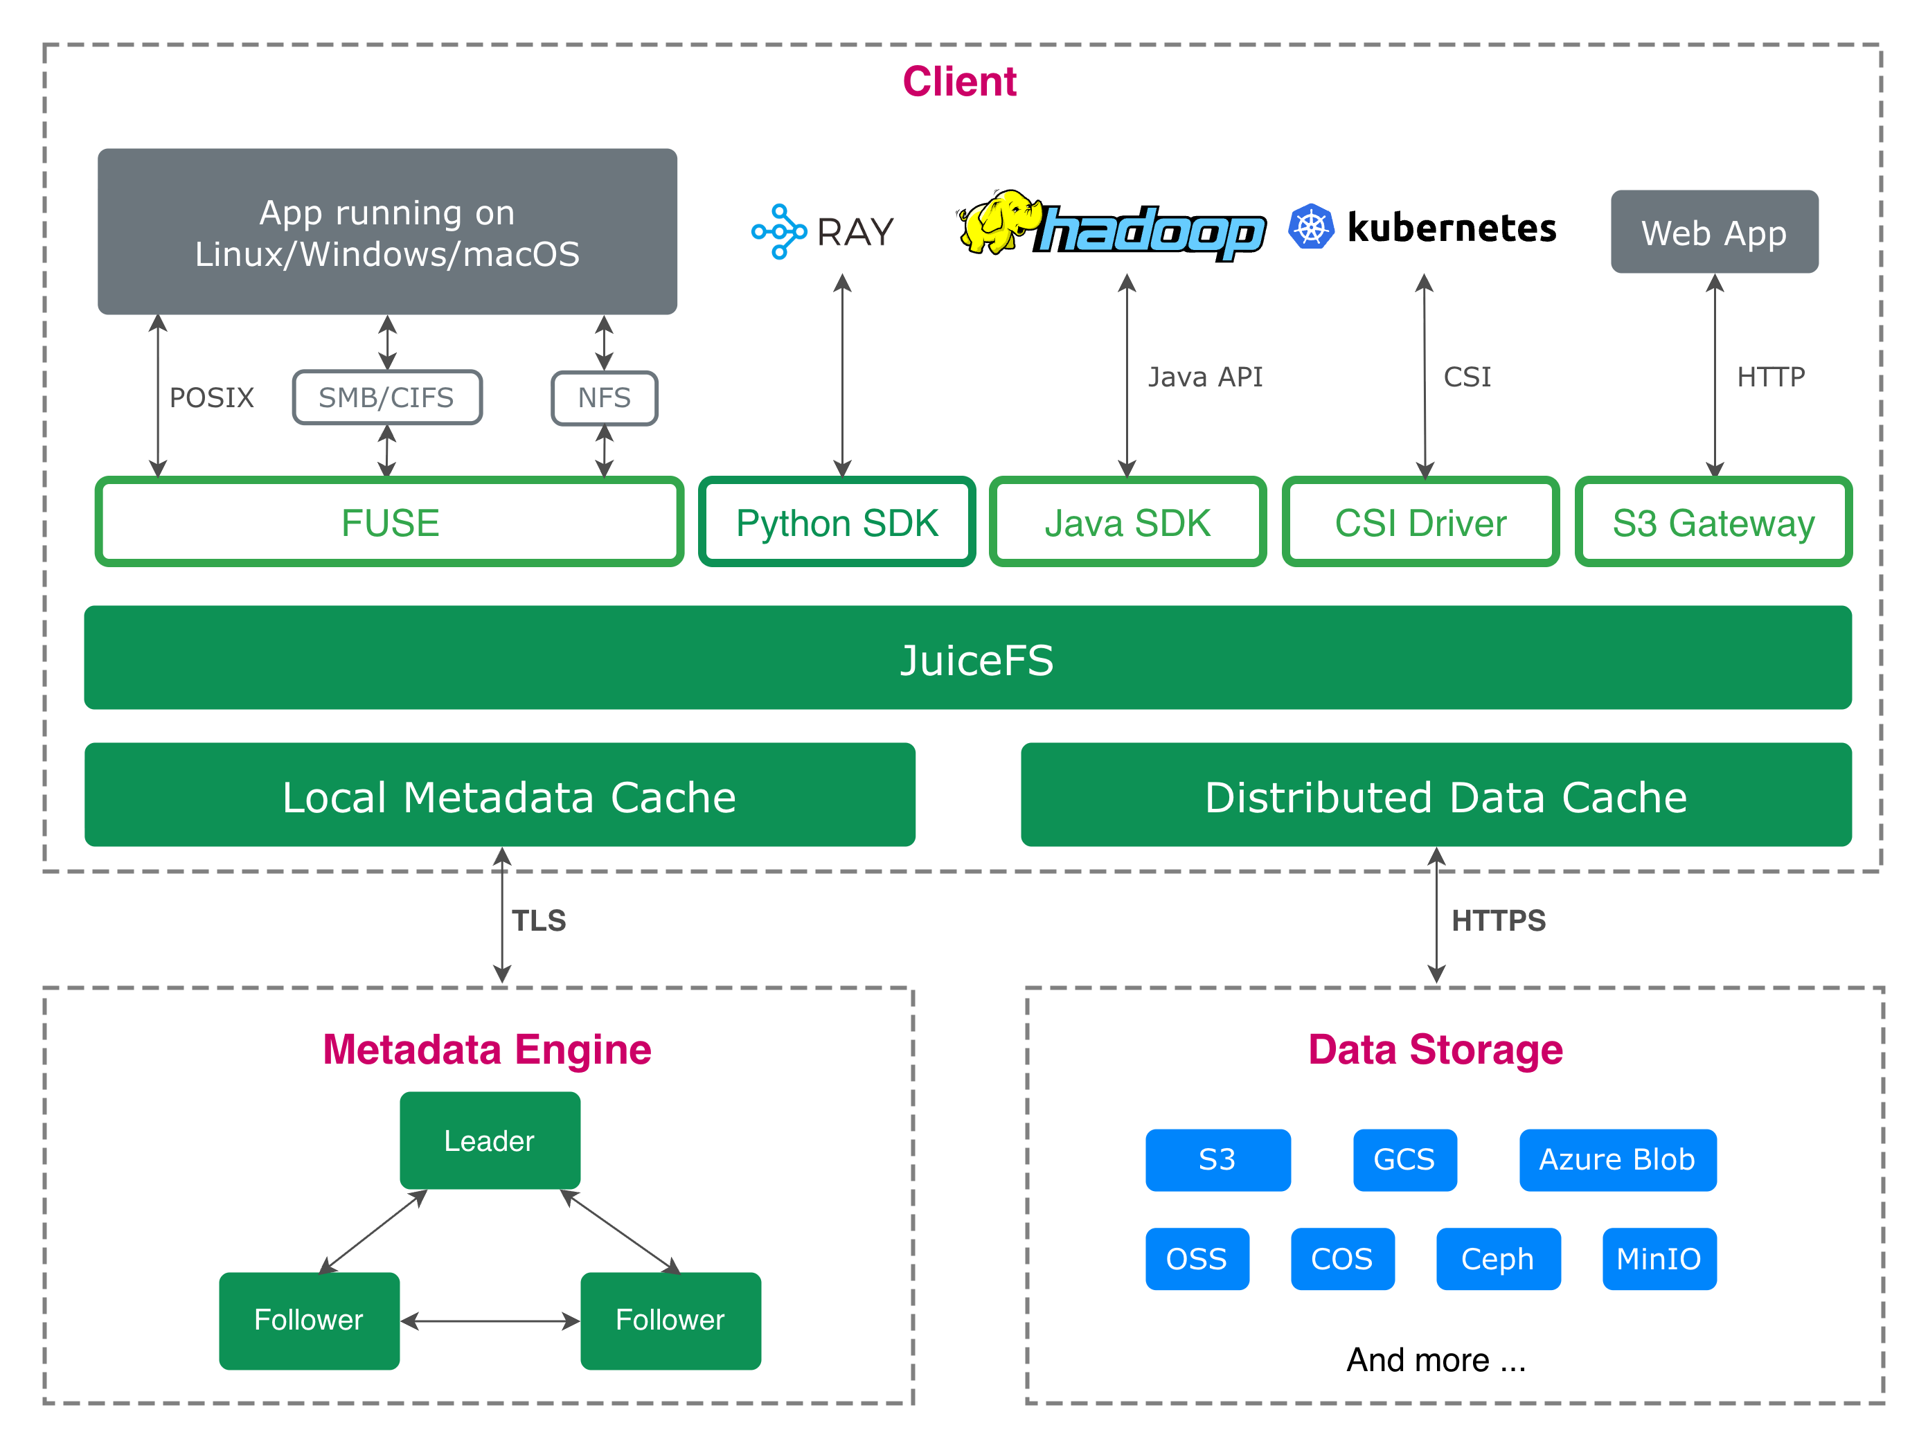Click the Python SDK box
The height and width of the screenshot is (1448, 1928).
(x=837, y=523)
